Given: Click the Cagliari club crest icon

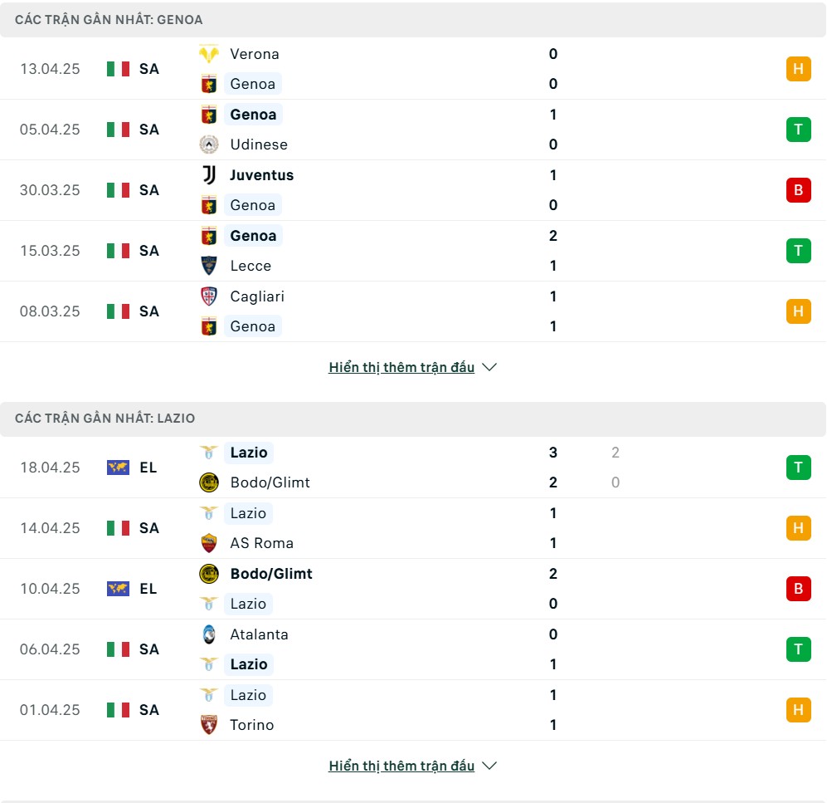Looking at the screenshot, I should point(209,296).
